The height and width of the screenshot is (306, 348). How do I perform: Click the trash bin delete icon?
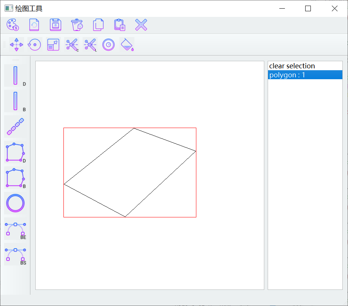pyautogui.click(x=77, y=25)
